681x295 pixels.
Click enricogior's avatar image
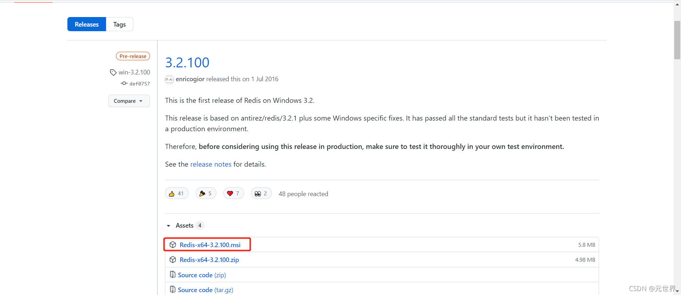169,79
